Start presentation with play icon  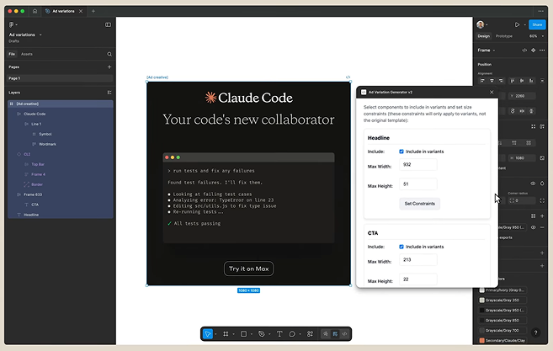517,24
